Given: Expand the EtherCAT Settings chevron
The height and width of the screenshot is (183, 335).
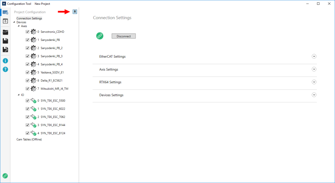Looking at the screenshot, I should coord(314,57).
